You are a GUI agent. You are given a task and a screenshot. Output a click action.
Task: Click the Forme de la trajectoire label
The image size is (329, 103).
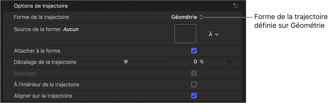pos(41,17)
